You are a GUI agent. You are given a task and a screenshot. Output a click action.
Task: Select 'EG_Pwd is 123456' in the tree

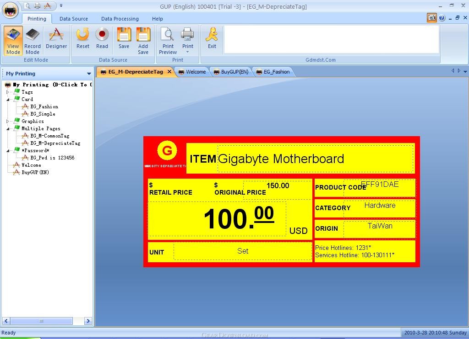(x=52, y=158)
